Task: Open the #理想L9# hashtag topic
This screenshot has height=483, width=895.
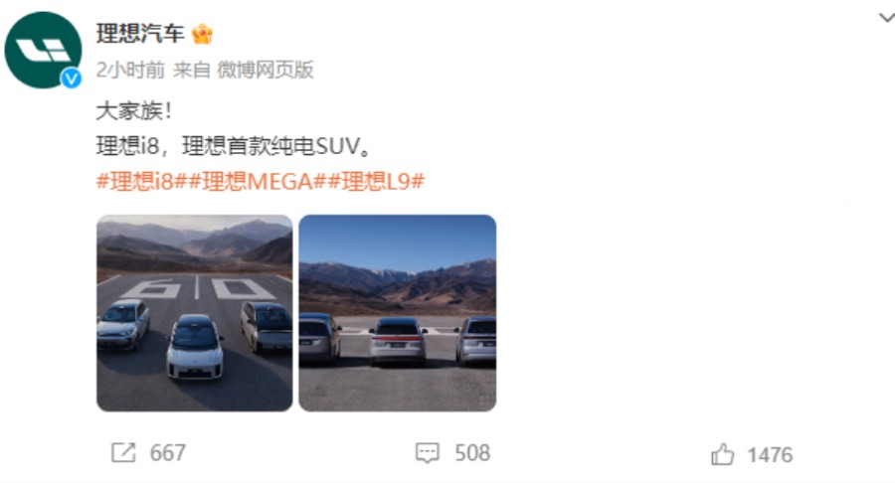Action: [x=376, y=181]
